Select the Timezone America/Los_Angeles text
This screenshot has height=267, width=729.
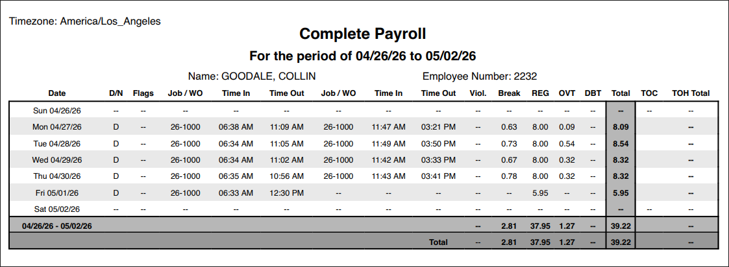[85, 21]
